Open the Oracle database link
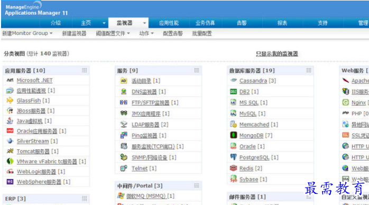This screenshot has height=205, width=369. pyautogui.click(x=247, y=146)
